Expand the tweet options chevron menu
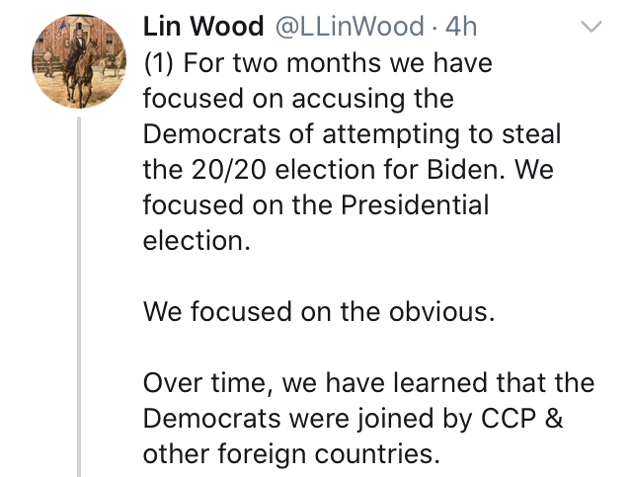Viewport: 632px width, 477px height. tap(592, 27)
